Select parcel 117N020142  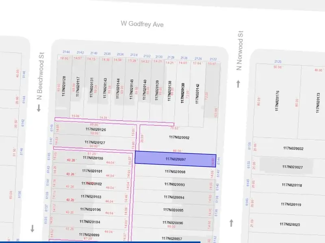click(x=197, y=92)
